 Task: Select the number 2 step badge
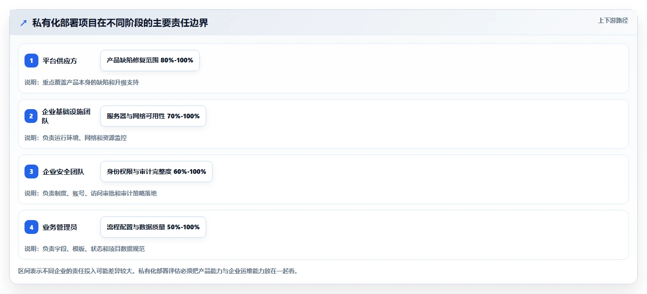coord(31,116)
